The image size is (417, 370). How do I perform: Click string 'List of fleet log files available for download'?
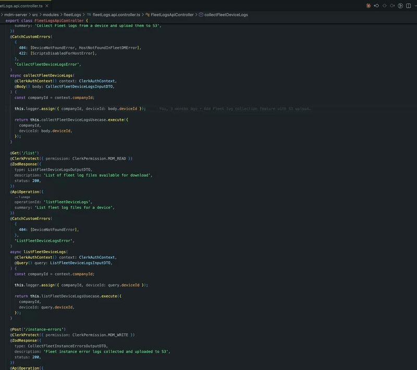[98, 175]
